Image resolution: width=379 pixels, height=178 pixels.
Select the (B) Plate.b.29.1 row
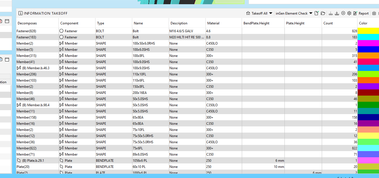[197, 160]
